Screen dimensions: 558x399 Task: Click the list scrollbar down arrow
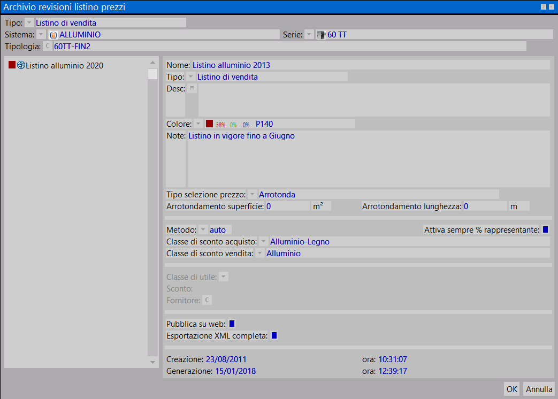pyautogui.click(x=152, y=362)
